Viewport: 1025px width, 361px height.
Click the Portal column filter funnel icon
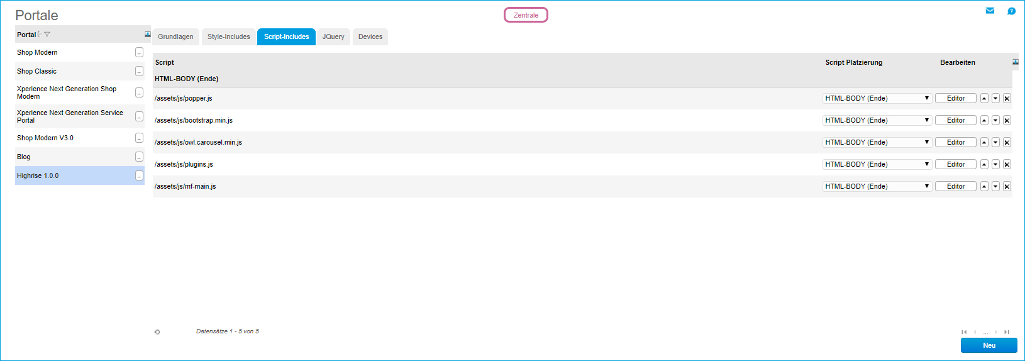pos(47,35)
